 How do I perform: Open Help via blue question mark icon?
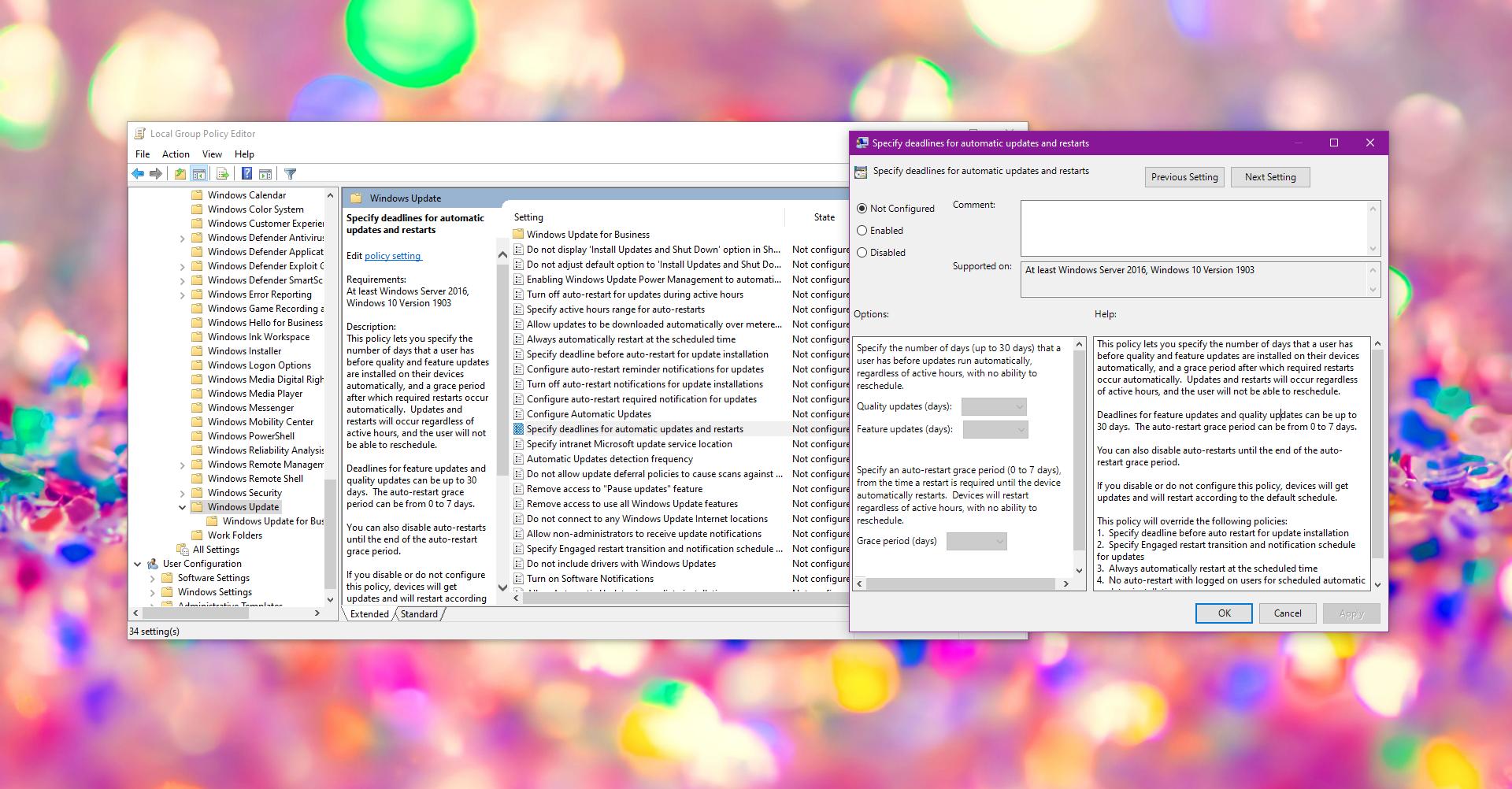(x=246, y=174)
